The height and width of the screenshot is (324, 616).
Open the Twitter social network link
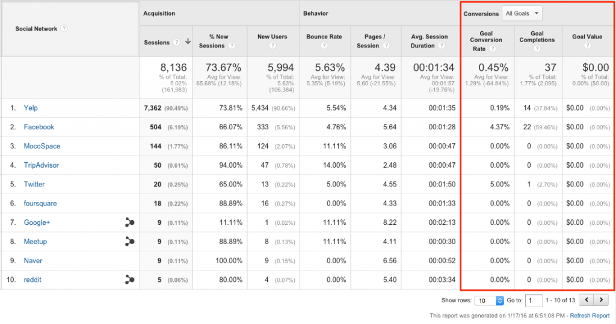coord(34,184)
